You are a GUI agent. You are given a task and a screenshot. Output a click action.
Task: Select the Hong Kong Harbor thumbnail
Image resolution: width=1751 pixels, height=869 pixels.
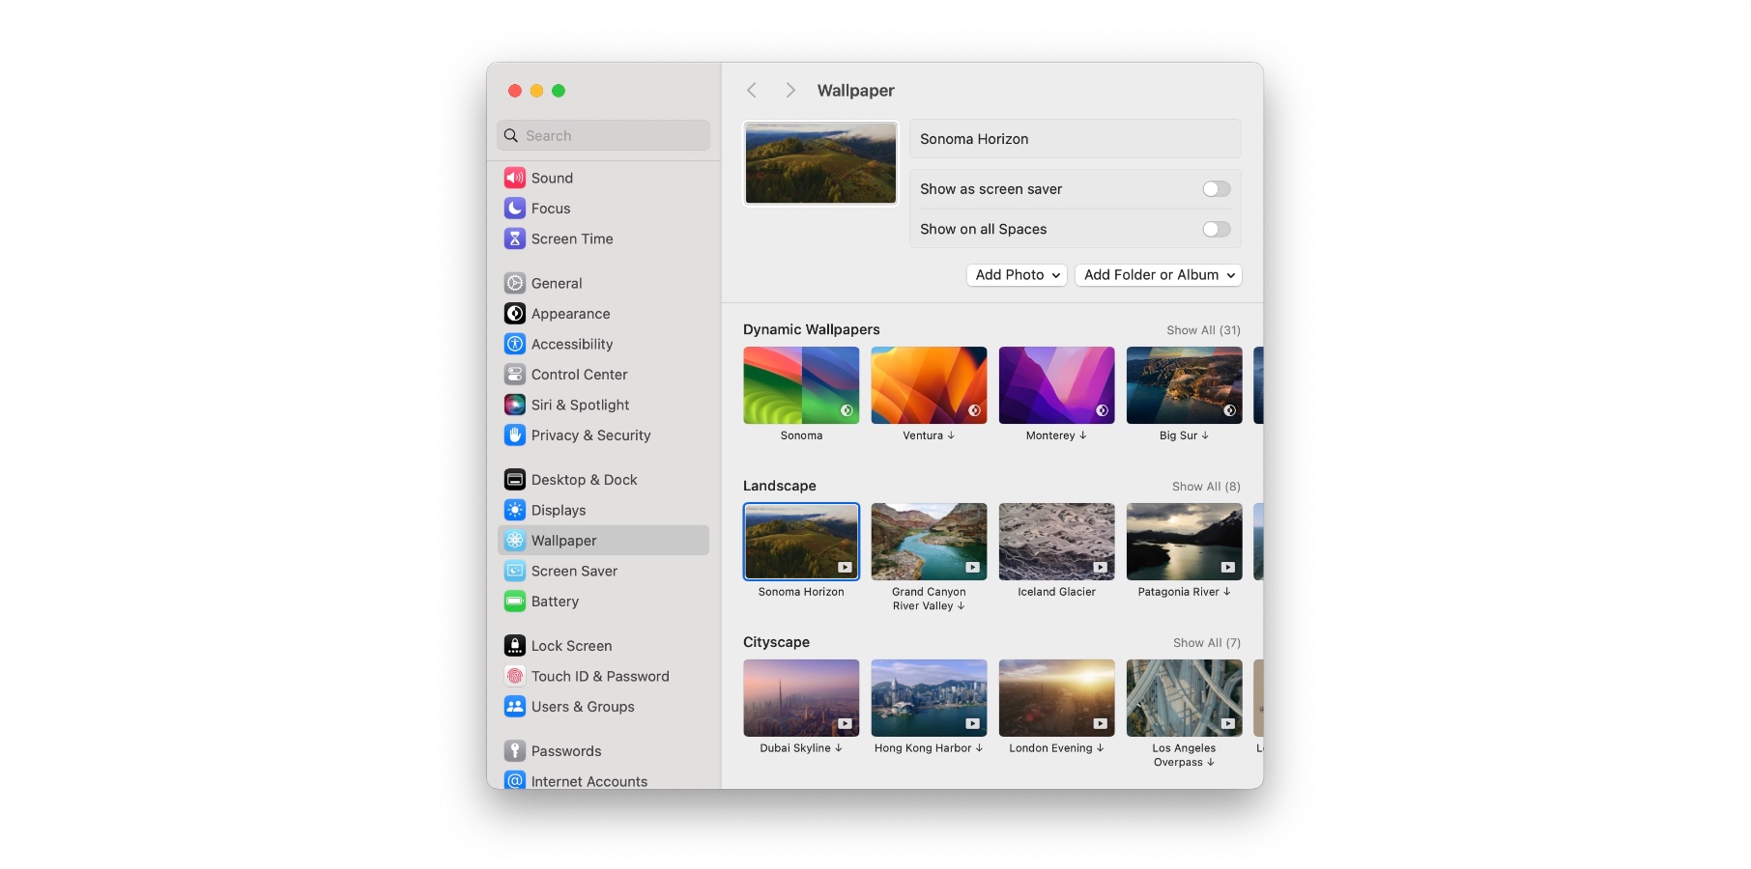pyautogui.click(x=929, y=698)
